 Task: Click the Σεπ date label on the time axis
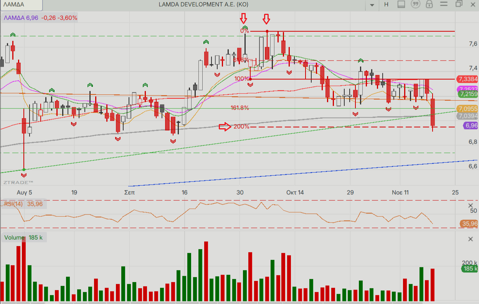coord(129,192)
